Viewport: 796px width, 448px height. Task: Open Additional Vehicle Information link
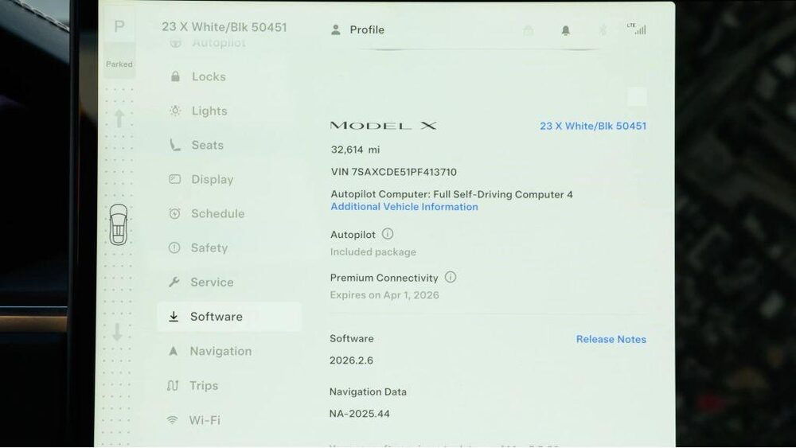point(404,207)
